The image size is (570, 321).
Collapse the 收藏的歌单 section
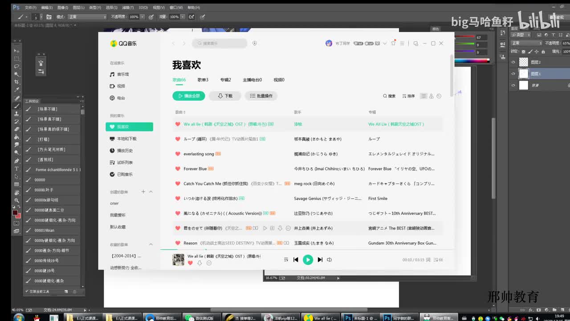pyautogui.click(x=151, y=244)
